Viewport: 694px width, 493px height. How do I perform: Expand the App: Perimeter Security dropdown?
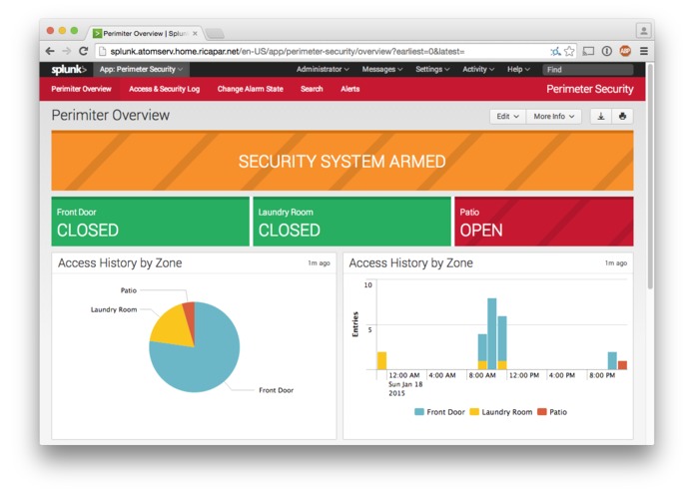point(141,70)
